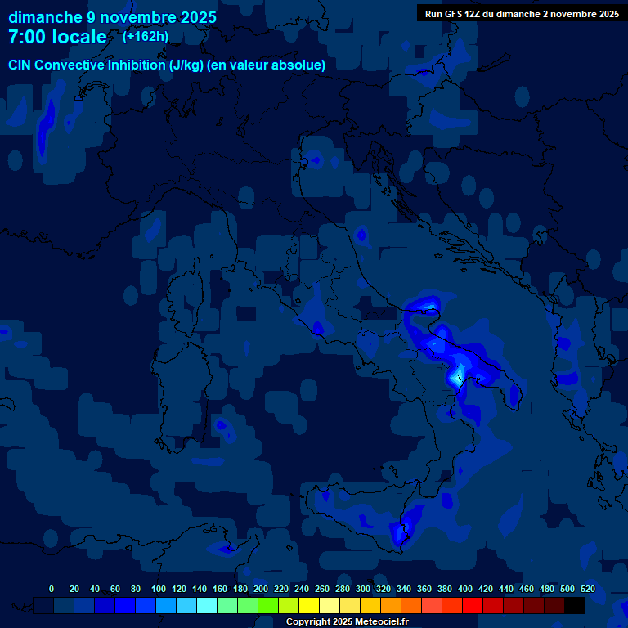Click the darkest navy swatch below 0
Viewport: 628px width, 628px height.
44,606
